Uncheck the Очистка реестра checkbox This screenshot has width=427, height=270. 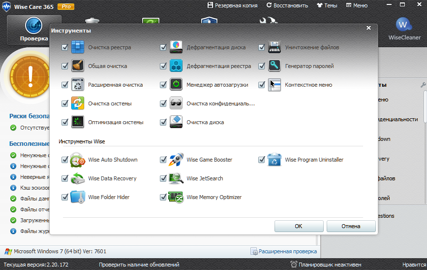65,47
